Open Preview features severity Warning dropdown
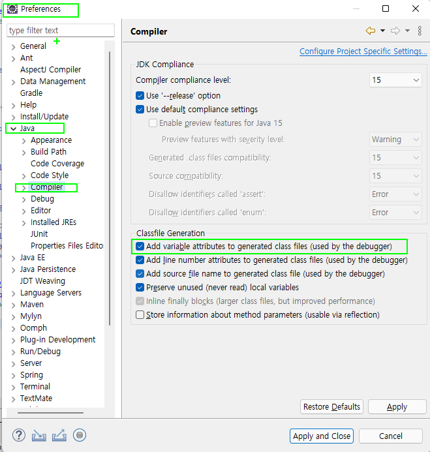 coord(395,140)
